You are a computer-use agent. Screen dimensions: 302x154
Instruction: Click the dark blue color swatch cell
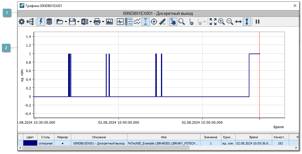click(x=30, y=143)
